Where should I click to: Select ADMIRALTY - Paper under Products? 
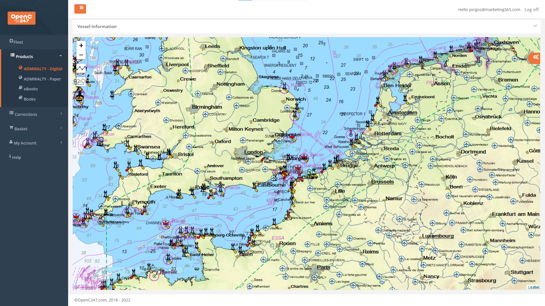43,79
